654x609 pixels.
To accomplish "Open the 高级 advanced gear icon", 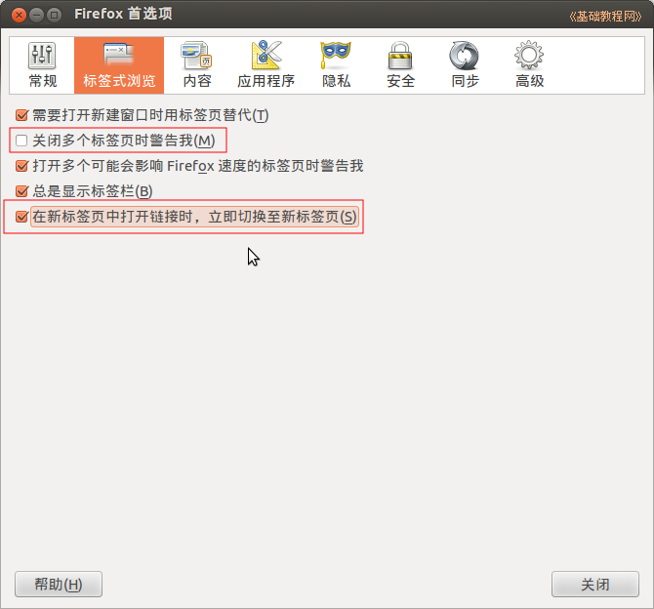I will coord(529,65).
